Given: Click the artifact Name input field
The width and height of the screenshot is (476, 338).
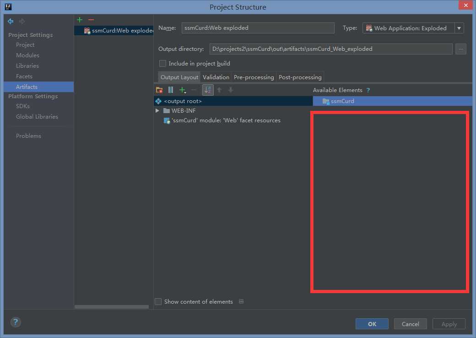Looking at the screenshot, I should (x=258, y=28).
